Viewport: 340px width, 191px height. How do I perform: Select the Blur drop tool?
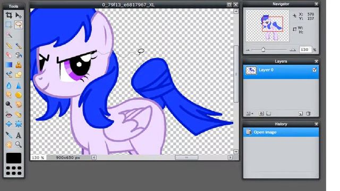click(x=9, y=85)
